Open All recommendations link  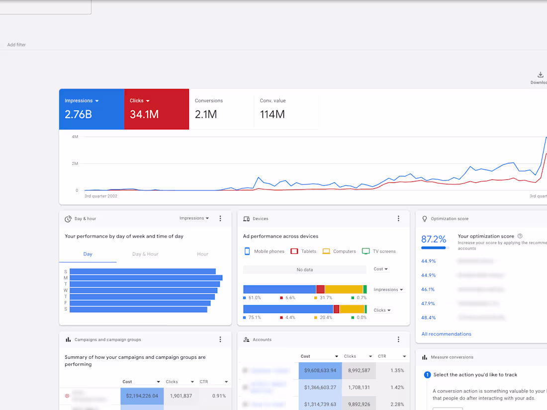point(446,334)
